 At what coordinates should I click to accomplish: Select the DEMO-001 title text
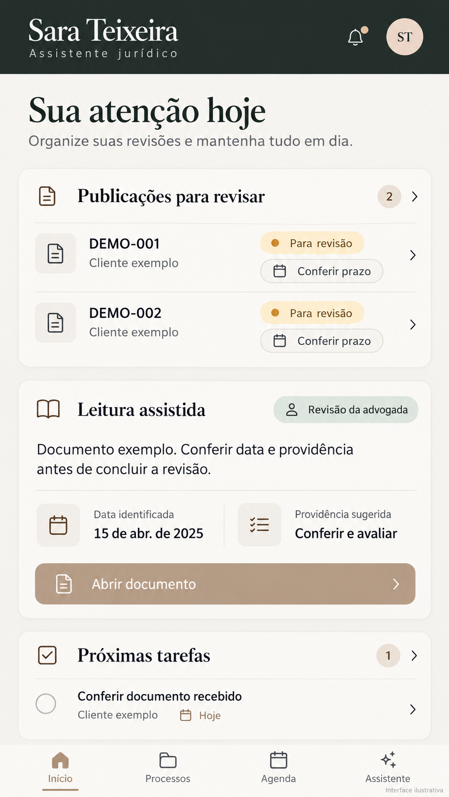point(125,244)
